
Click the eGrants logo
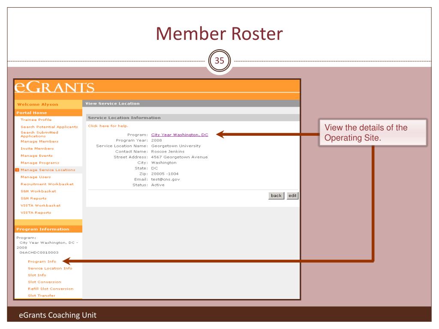click(54, 87)
